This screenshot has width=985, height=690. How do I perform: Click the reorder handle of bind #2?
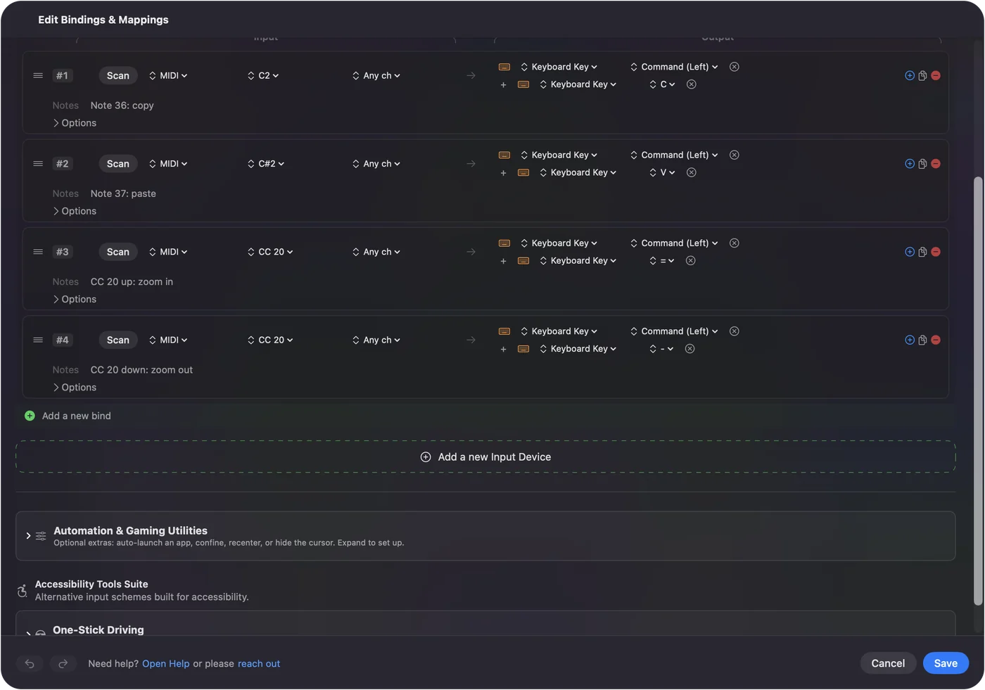38,164
